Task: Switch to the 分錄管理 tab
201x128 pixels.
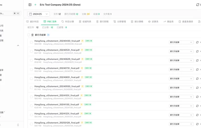Action: point(120,22)
